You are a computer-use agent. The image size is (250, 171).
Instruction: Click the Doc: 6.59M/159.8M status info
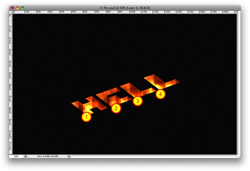[x=48, y=156]
